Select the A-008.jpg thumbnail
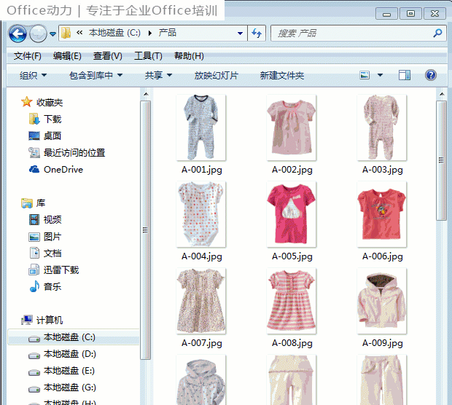Image resolution: width=452 pixels, height=405 pixels. [292, 301]
